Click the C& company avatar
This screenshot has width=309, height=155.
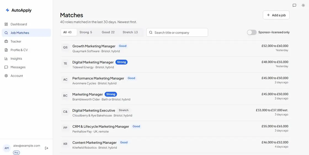click(65, 112)
